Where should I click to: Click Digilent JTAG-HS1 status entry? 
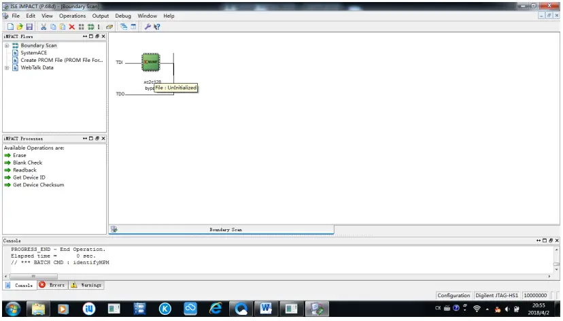click(x=496, y=295)
